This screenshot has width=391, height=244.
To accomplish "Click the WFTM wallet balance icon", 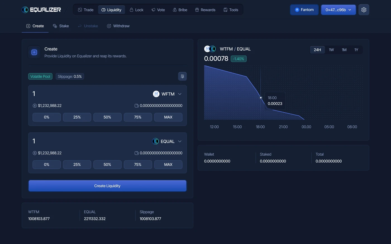I will point(137,106).
